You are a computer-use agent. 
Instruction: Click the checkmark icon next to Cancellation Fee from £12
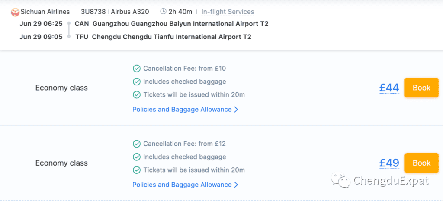(x=136, y=144)
